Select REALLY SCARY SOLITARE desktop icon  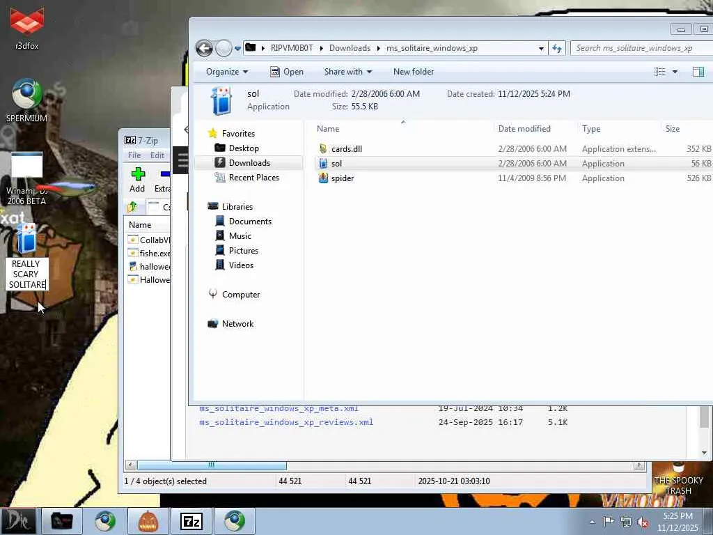[27, 257]
